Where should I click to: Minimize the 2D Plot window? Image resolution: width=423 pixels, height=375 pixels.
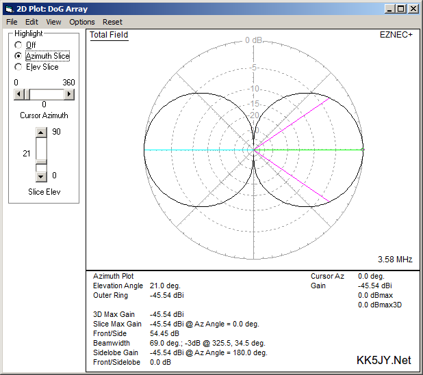(389, 9)
